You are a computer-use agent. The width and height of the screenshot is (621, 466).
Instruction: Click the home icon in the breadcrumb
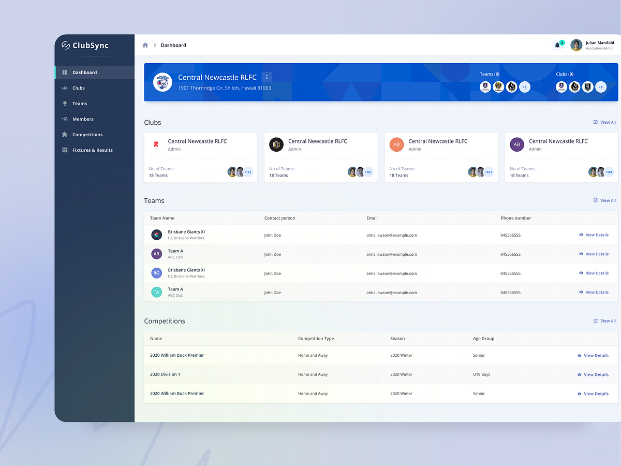[145, 45]
